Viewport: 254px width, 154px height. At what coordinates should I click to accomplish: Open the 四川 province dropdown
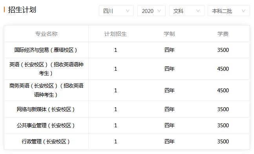[116, 11]
